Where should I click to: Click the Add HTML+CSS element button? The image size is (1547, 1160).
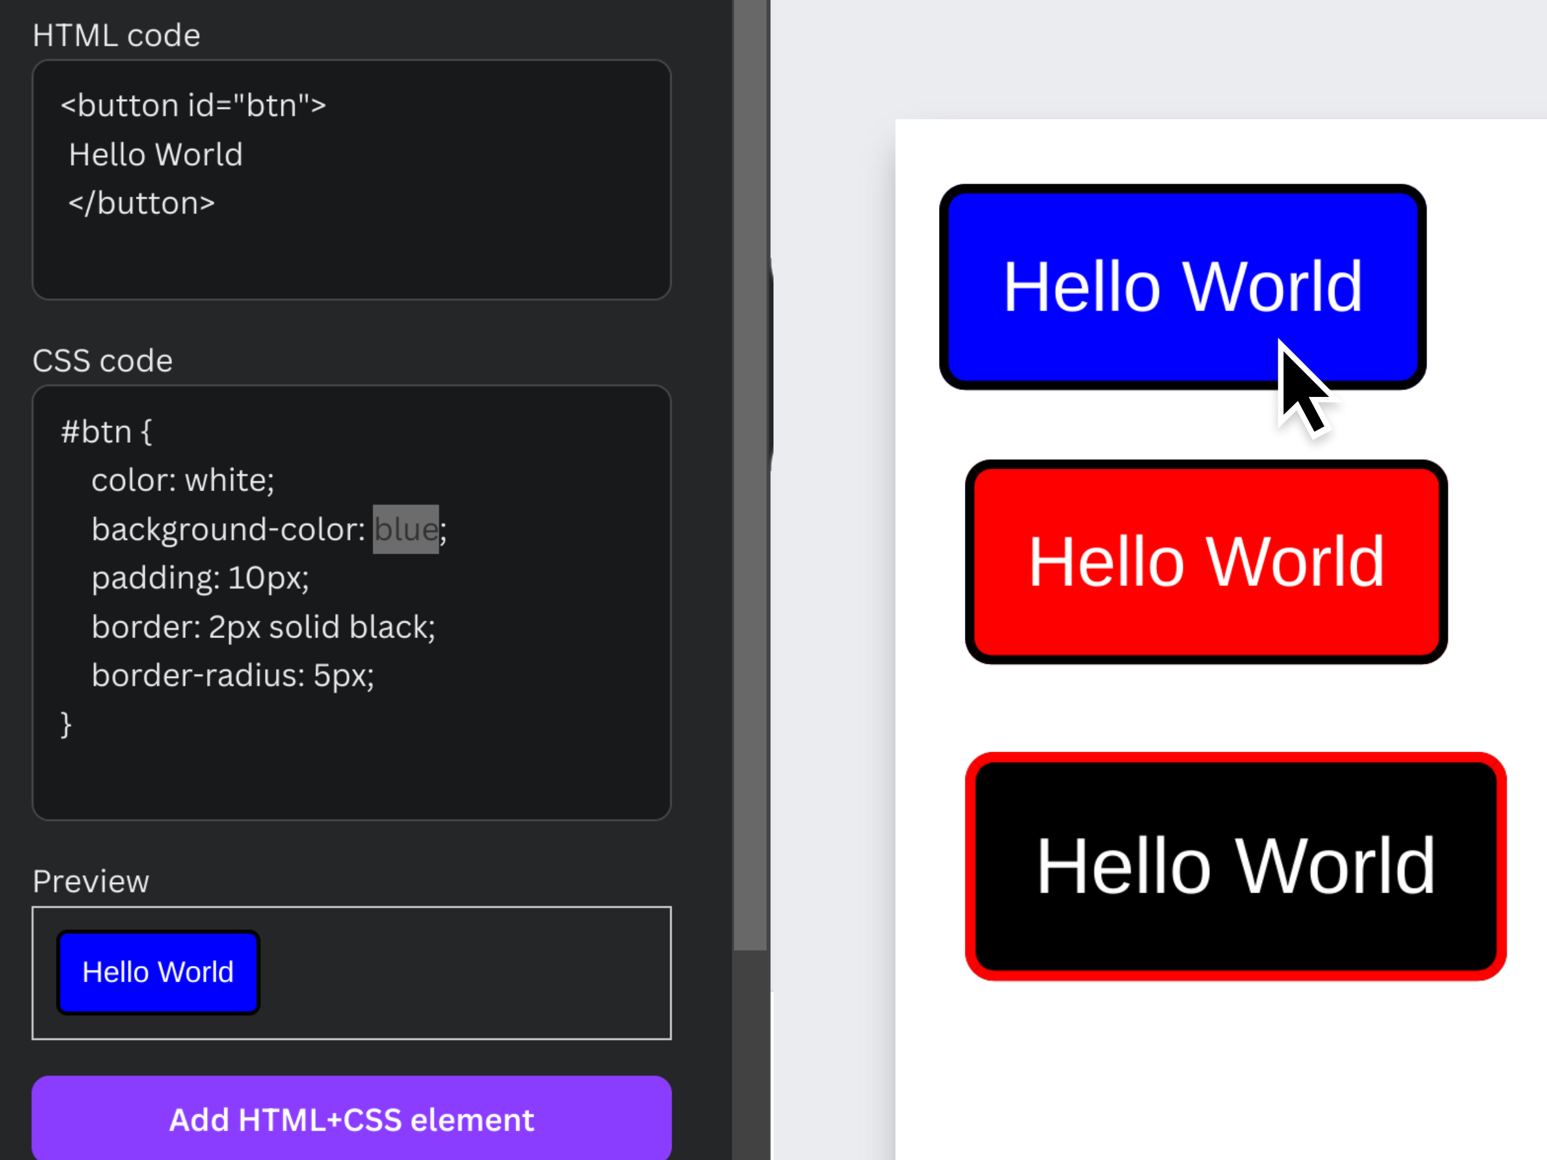tap(351, 1119)
